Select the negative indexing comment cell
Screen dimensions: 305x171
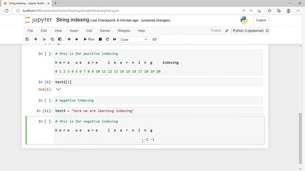point(158,100)
